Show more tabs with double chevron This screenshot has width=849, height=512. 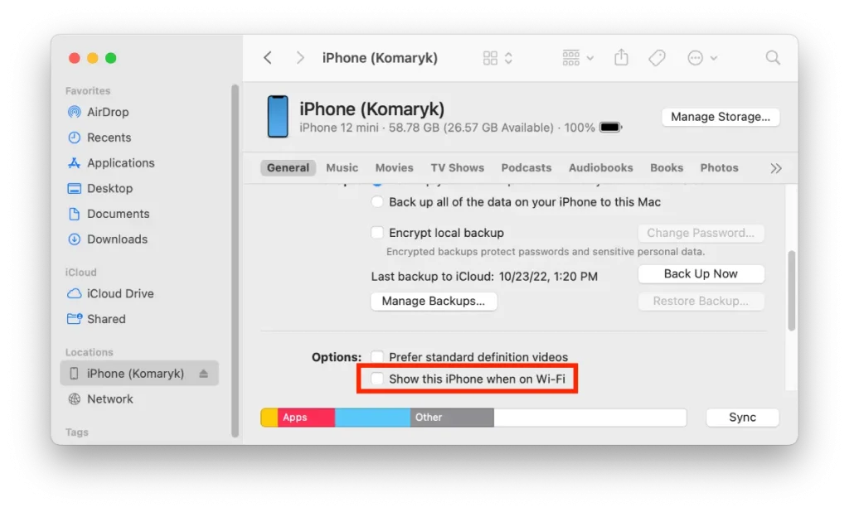click(776, 168)
